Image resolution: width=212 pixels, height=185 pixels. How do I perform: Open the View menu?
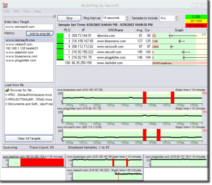tap(27, 11)
